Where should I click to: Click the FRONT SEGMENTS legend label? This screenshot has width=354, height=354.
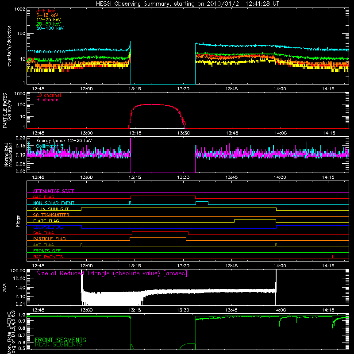61,340
